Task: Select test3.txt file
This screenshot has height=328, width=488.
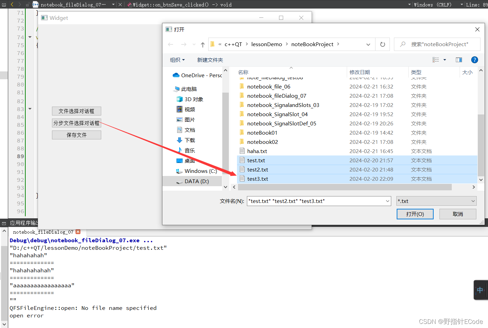Action: coord(357,179)
